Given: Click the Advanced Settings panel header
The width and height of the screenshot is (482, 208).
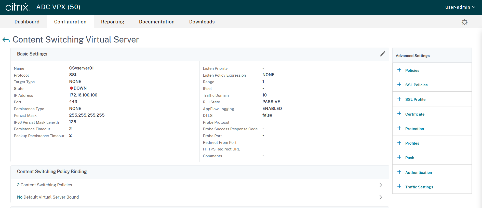Looking at the screenshot, I should pos(413,56).
